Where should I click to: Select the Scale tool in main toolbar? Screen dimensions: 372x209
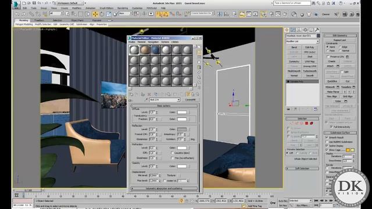pos(109,14)
